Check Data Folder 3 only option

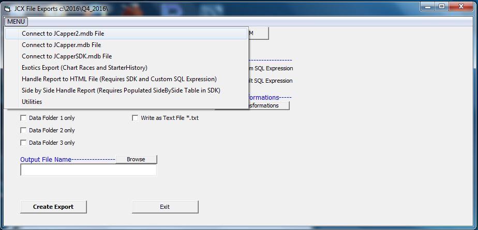pyautogui.click(x=23, y=143)
